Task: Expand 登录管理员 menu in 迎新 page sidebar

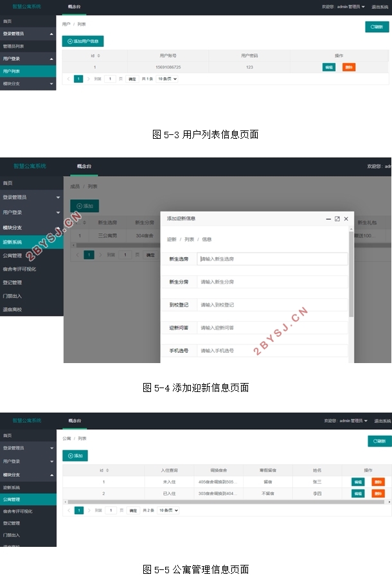Action: 31,197
